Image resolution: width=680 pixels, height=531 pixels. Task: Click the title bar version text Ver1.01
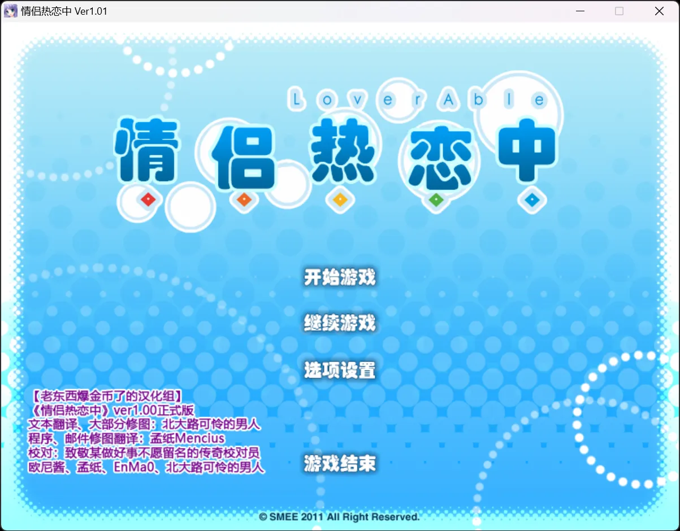pyautogui.click(x=65, y=11)
